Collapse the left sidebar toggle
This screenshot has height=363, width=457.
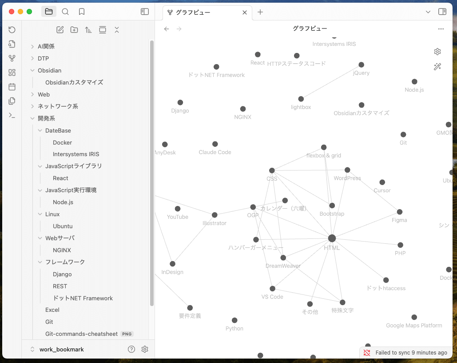(x=145, y=12)
